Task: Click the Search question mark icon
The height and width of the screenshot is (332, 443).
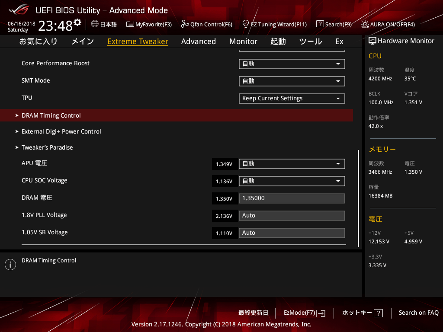Action: coord(320,24)
